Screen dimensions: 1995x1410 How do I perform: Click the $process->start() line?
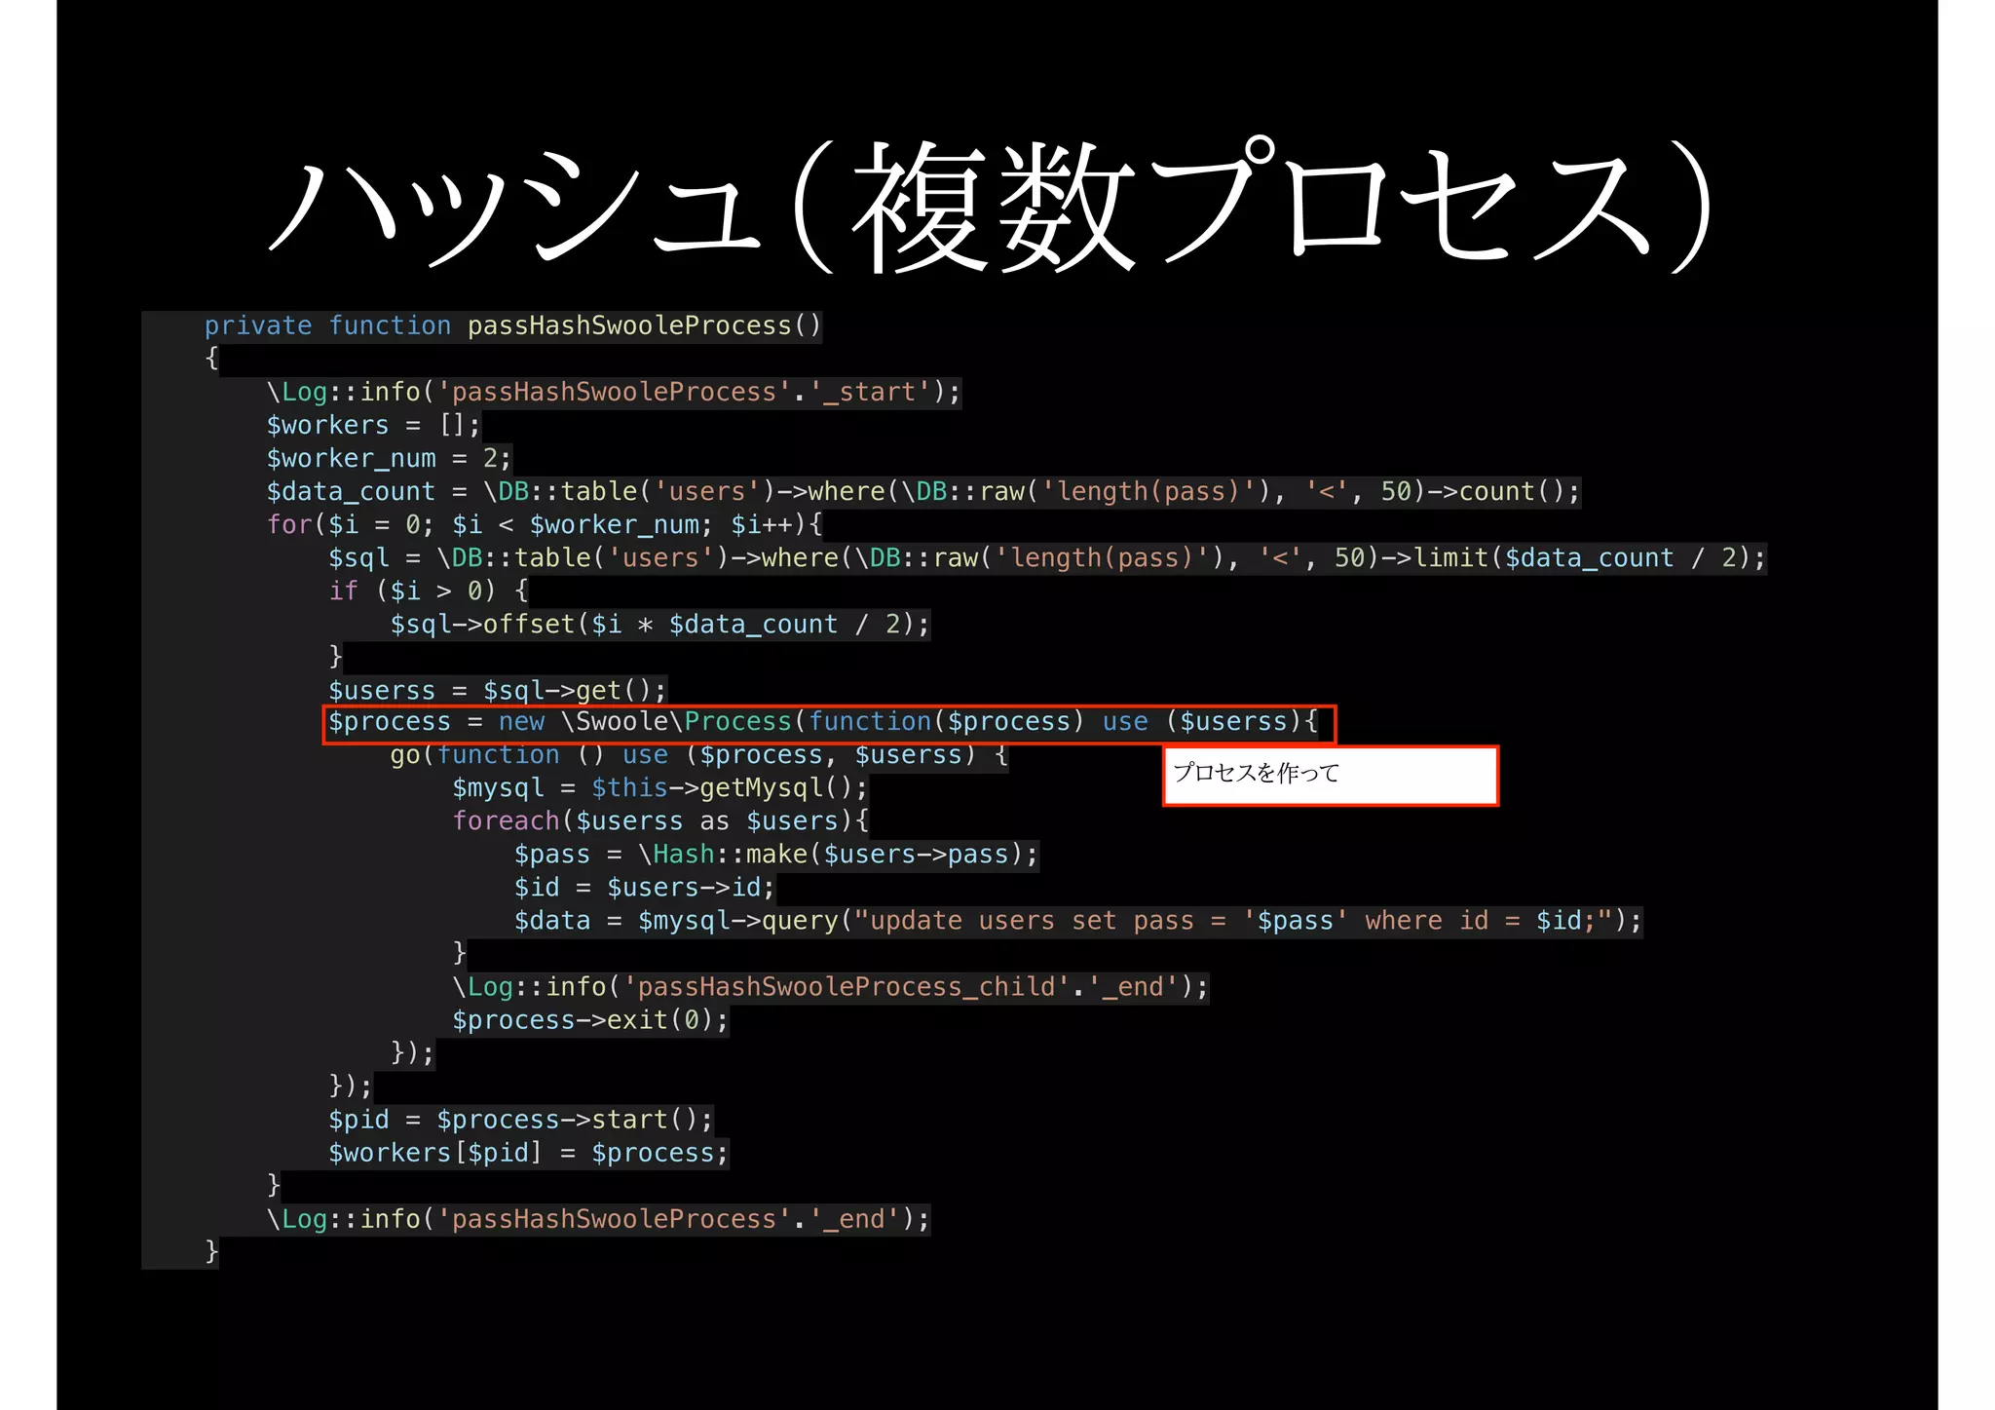click(519, 1120)
